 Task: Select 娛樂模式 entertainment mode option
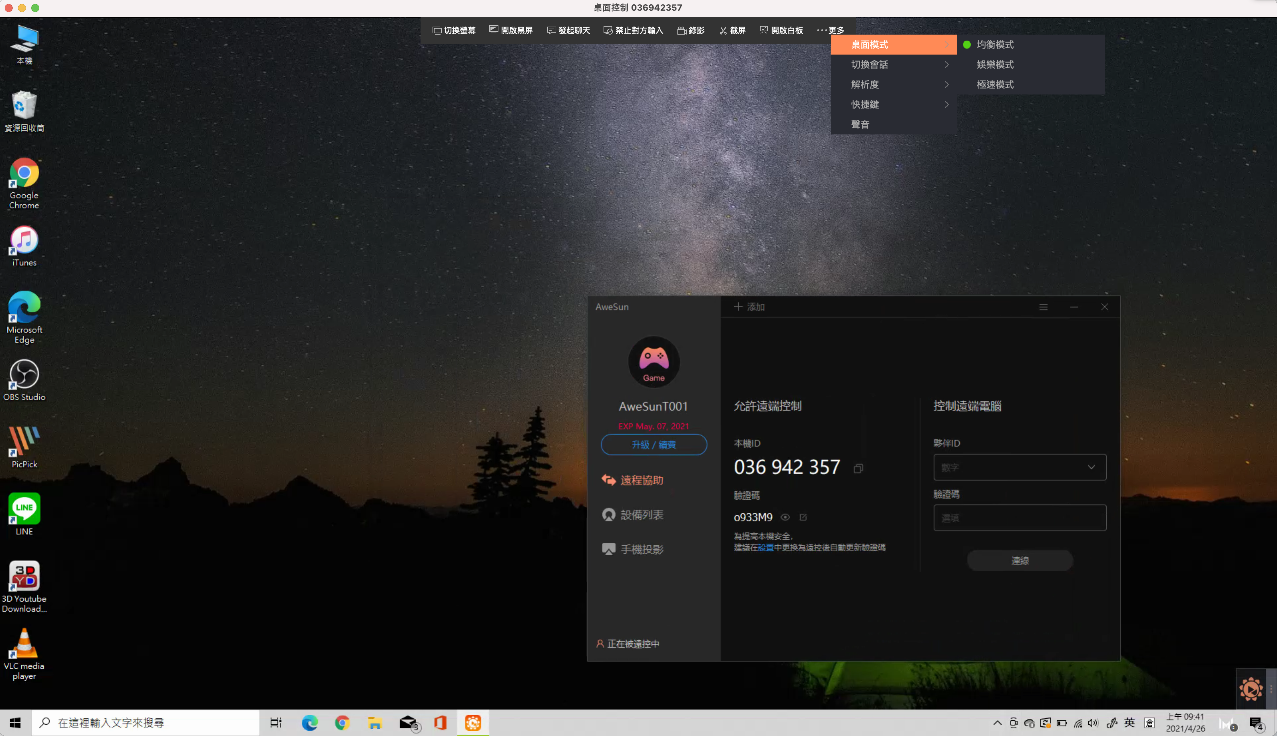click(x=995, y=65)
